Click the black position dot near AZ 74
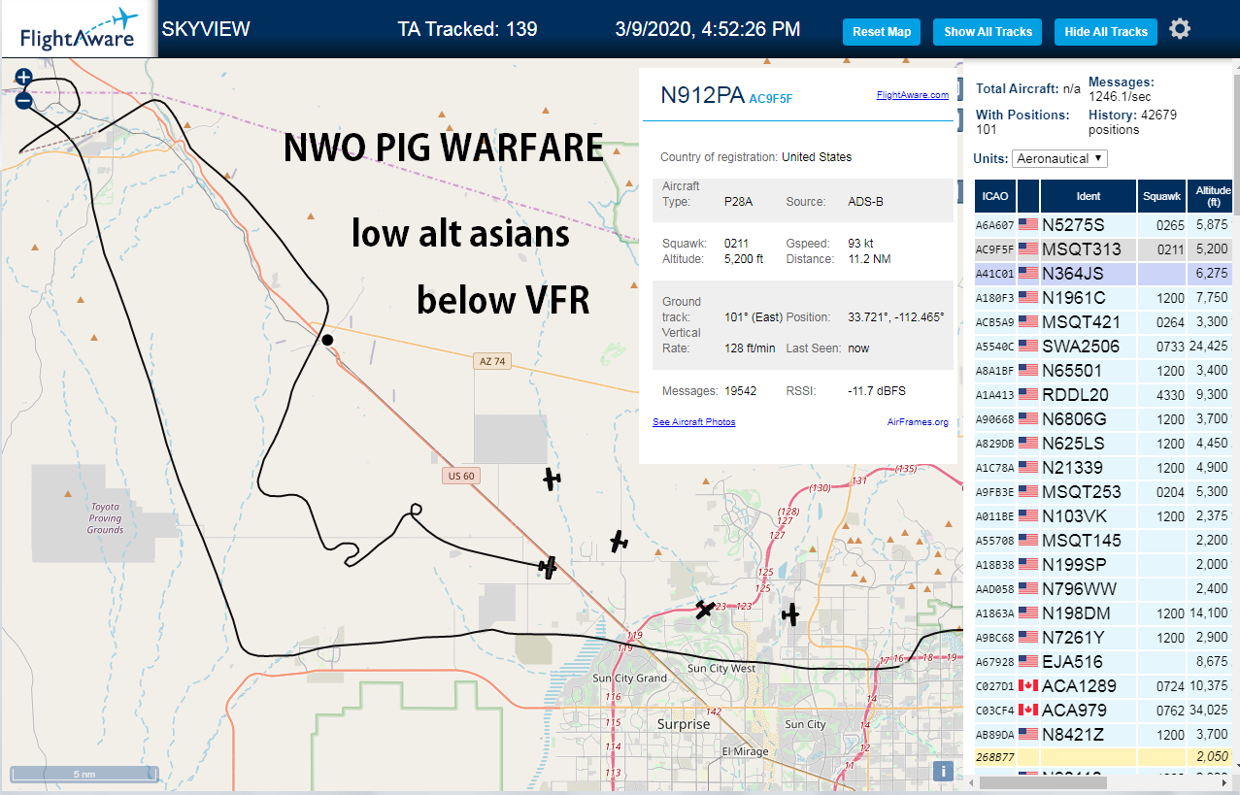 click(x=328, y=340)
